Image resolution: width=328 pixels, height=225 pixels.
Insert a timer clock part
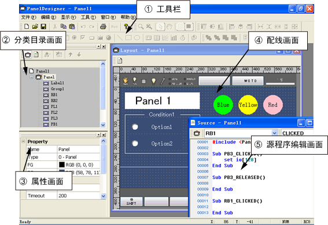coord(183,37)
